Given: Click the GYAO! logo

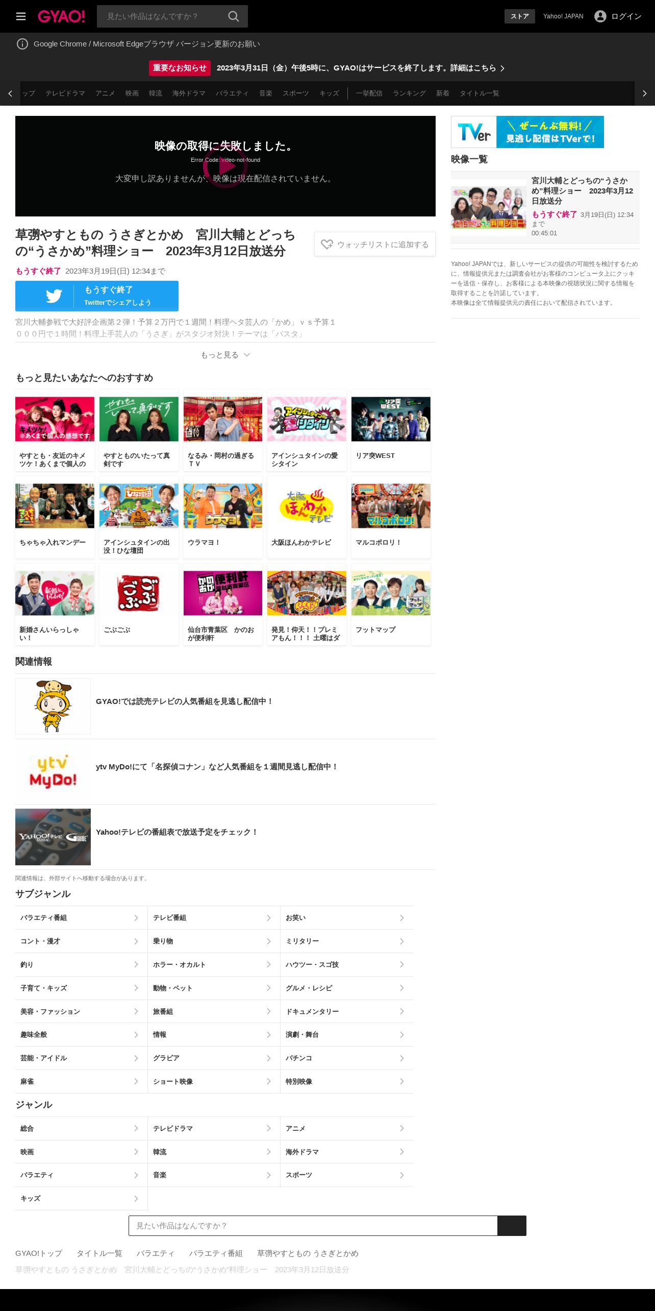Looking at the screenshot, I should 61,16.
